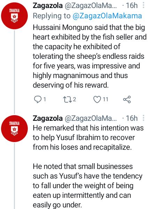Screen dimensions: 150x209
Task: Click the Zagazola name on the second tweet
Action: 48,118
